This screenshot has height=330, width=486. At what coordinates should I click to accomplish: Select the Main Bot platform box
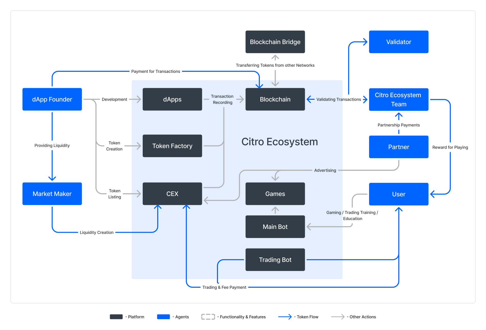(275, 227)
